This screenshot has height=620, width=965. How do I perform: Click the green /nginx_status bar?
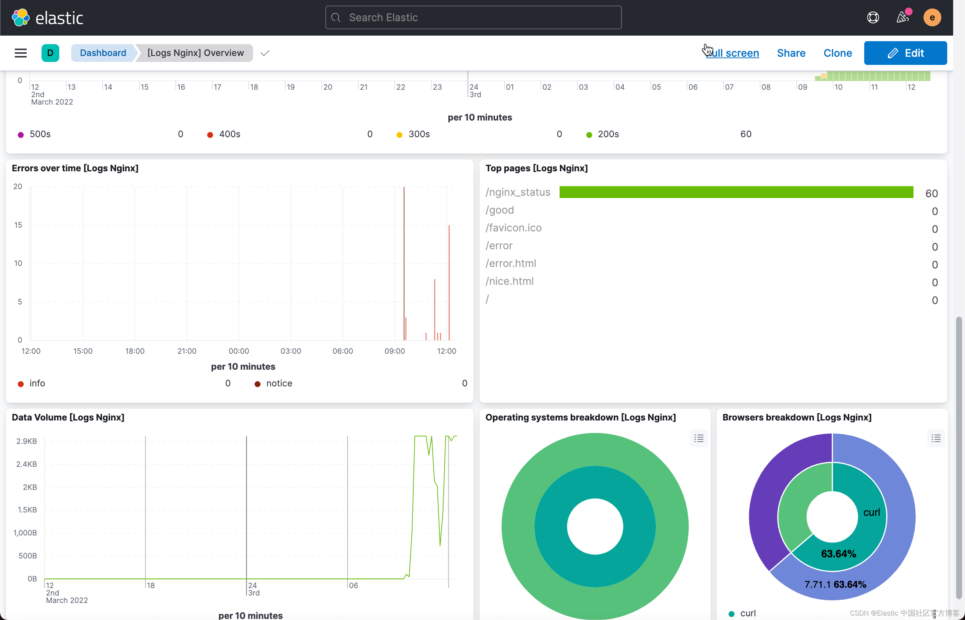pos(736,192)
